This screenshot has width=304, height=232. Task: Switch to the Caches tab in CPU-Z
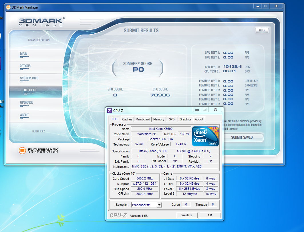pos(127,119)
